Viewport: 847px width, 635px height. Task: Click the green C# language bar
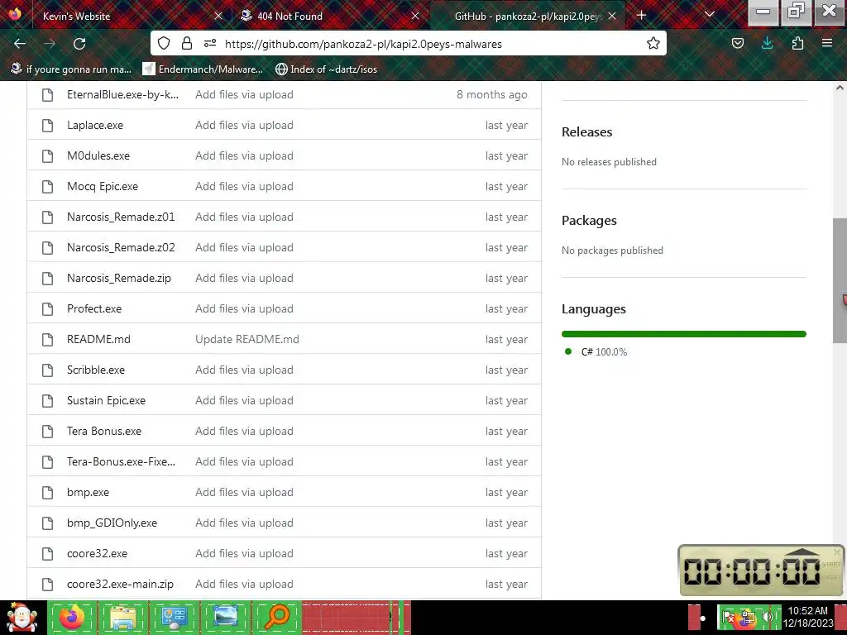(x=684, y=334)
